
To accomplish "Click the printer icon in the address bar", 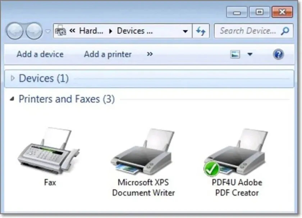I will (x=60, y=31).
